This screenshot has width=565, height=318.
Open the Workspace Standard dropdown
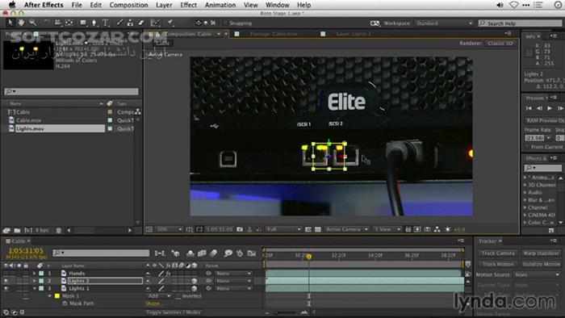444,23
